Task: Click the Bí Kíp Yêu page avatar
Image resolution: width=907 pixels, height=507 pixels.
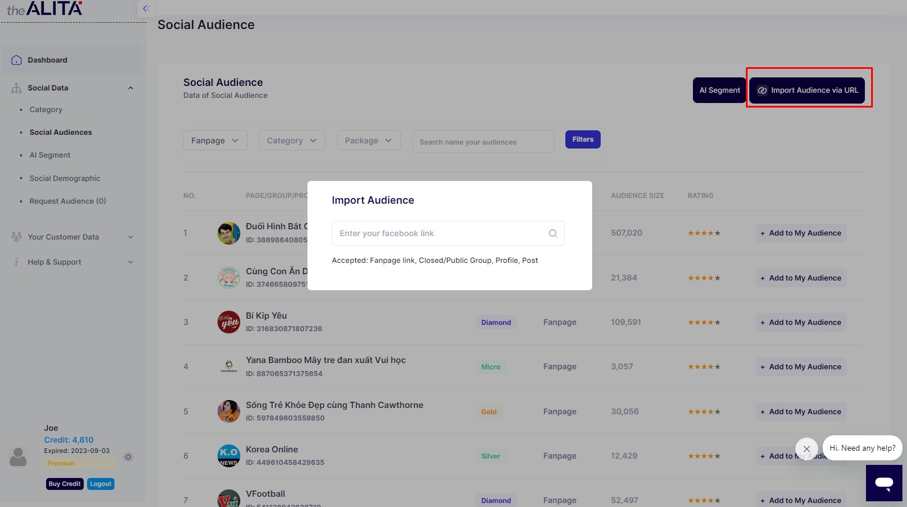Action: click(229, 322)
